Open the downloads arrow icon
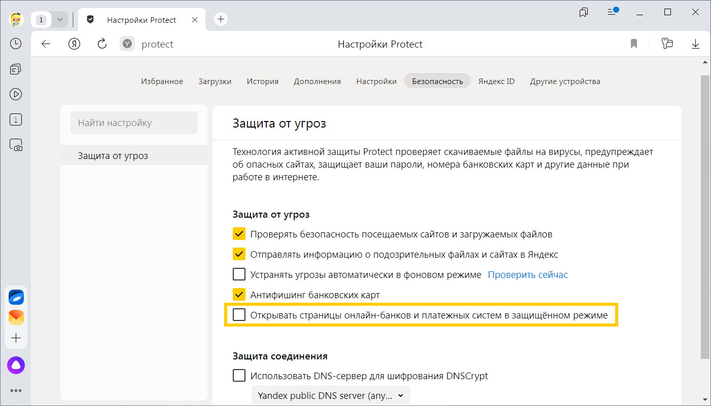Screen dimensions: 711x406 695,44
